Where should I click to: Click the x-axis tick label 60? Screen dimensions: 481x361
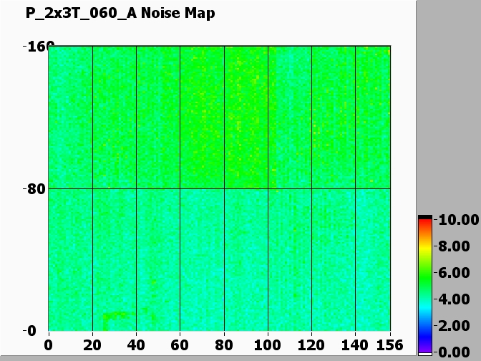pyautogui.click(x=180, y=345)
